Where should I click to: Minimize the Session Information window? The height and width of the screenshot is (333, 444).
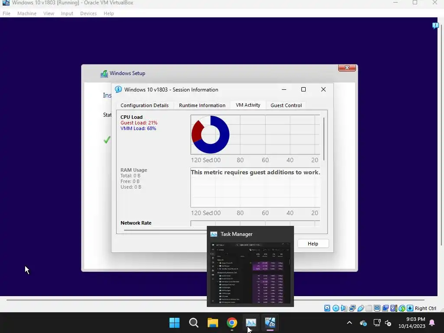pos(284,89)
